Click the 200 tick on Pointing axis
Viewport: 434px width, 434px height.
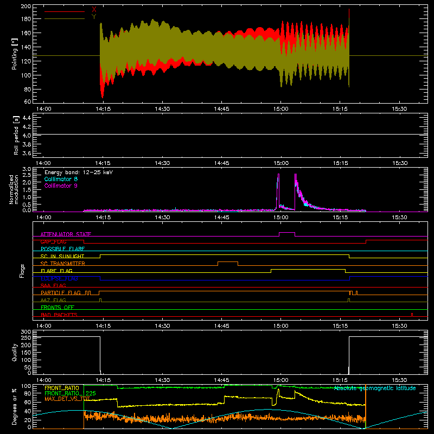click(x=25, y=6)
